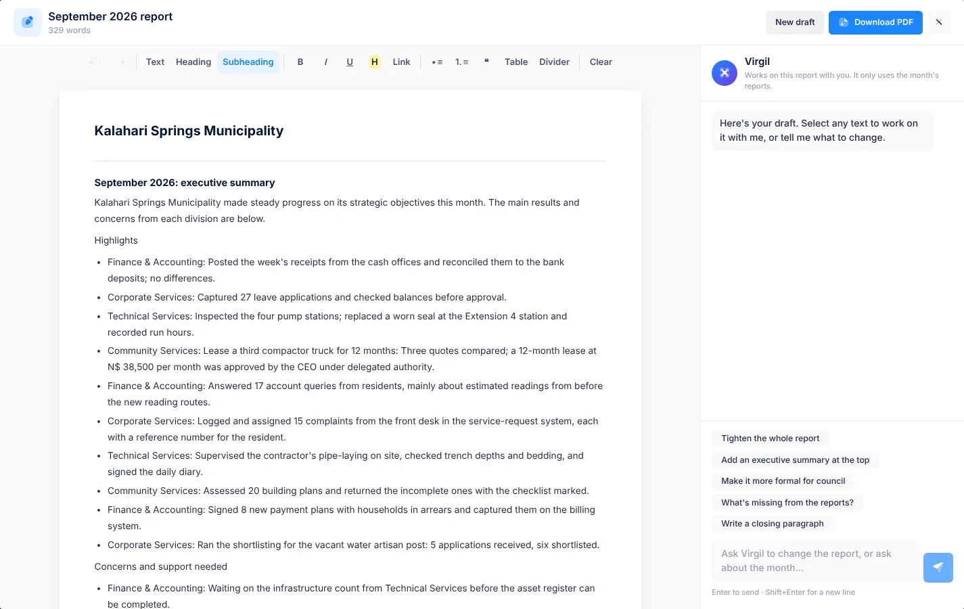The image size is (964, 609).
Task: Set block style to Subheading
Action: 248,62
